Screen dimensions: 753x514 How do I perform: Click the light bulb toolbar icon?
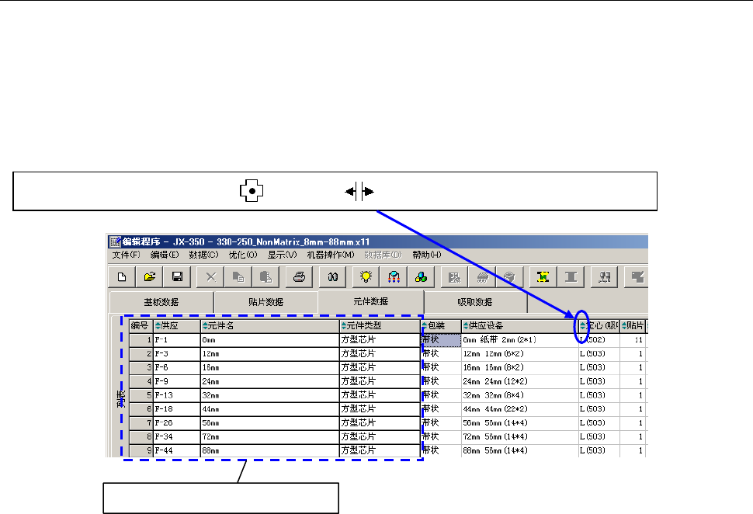pos(366,276)
